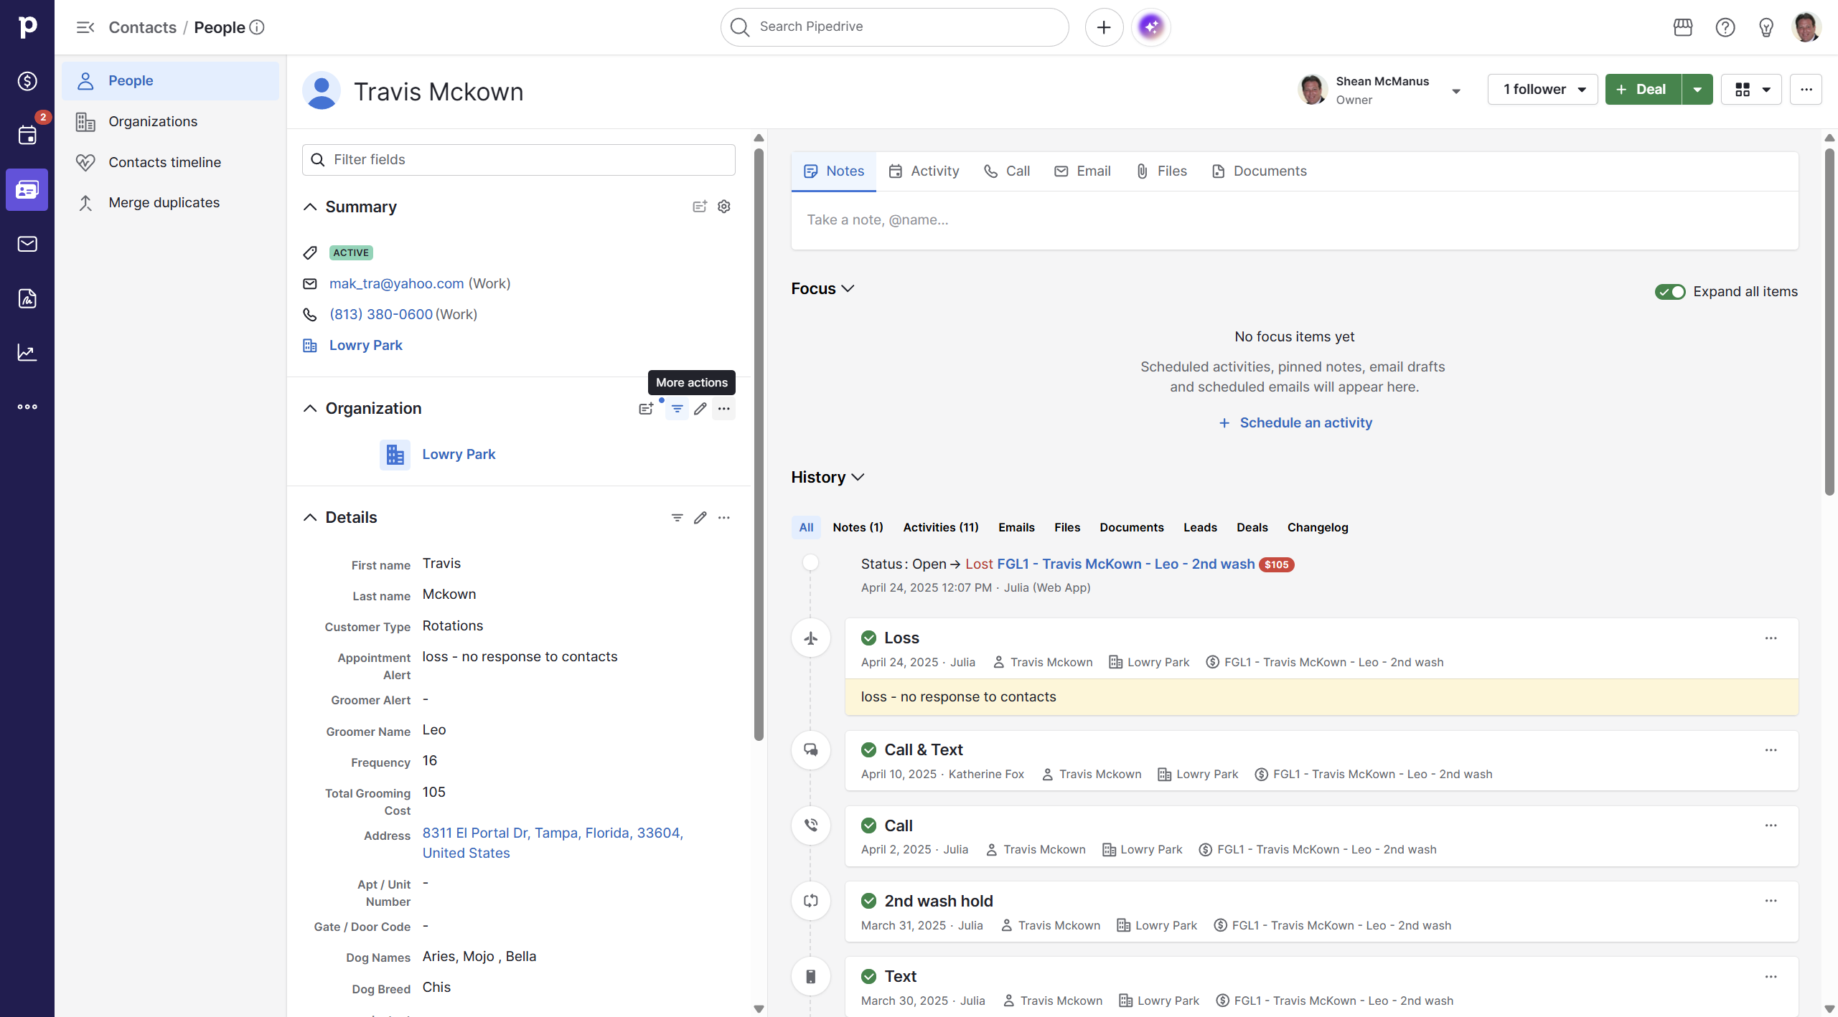
Task: Click the left panel vertical scrollbar
Action: click(759, 445)
